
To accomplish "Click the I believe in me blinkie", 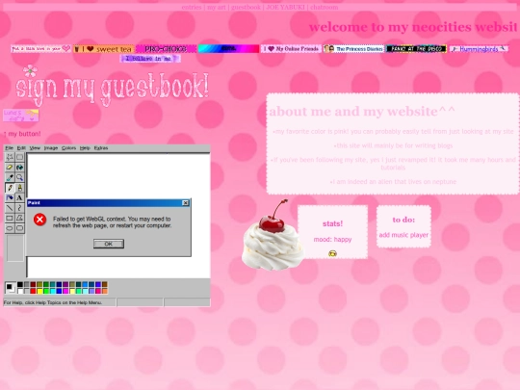I will [150, 59].
